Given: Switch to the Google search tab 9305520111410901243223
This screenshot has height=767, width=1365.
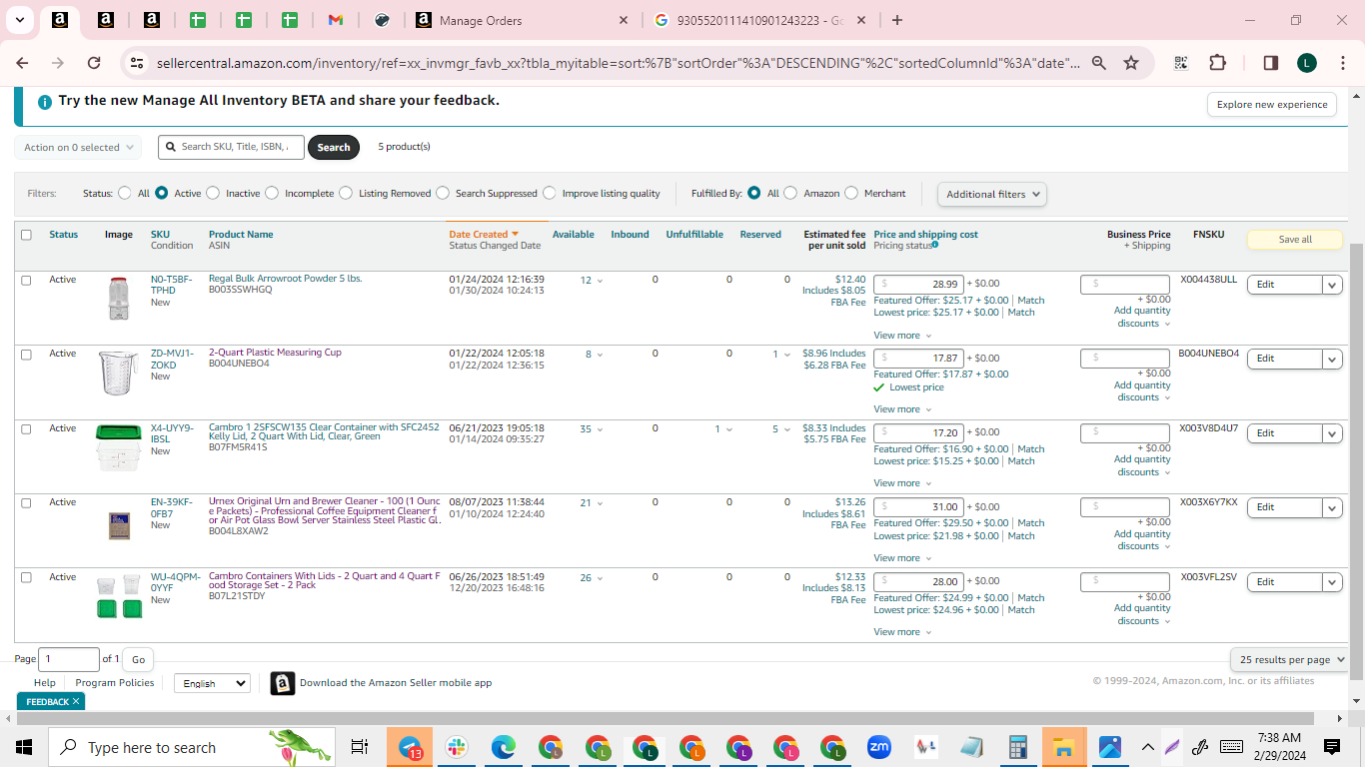Looking at the screenshot, I should click(x=761, y=20).
